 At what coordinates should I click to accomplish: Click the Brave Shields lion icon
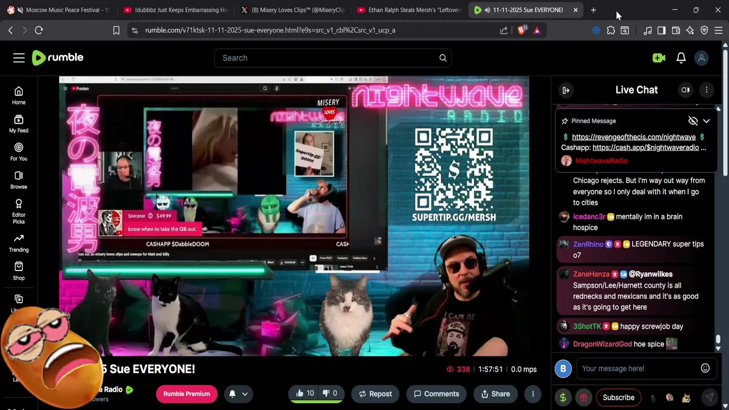pos(522,30)
